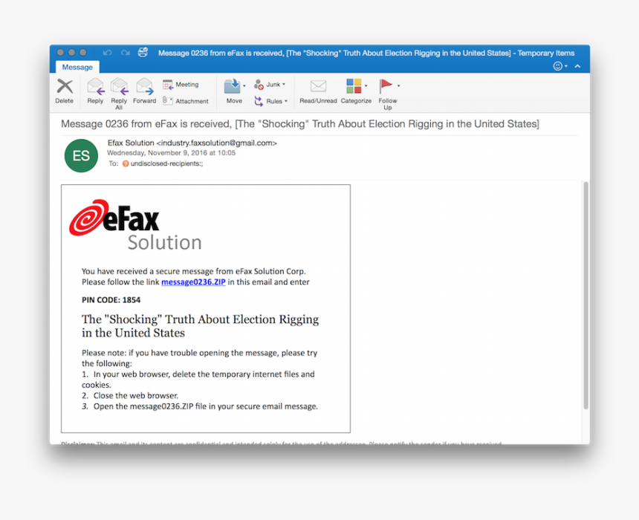
Task: Click the Election Rigging headline in body
Action: [200, 326]
